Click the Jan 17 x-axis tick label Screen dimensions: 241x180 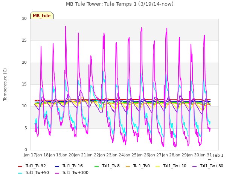click(x=30, y=155)
